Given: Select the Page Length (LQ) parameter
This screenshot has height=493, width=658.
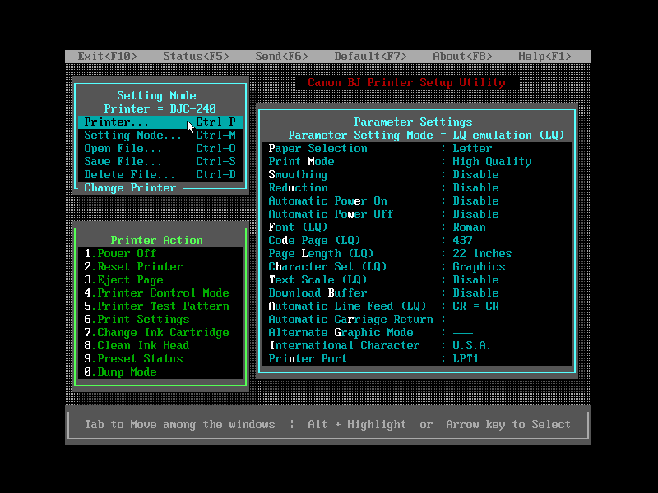Looking at the screenshot, I should 417,253.
